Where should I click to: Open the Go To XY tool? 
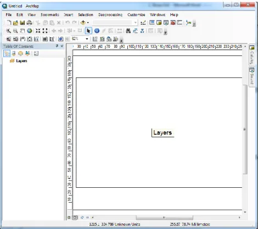coord(142,31)
